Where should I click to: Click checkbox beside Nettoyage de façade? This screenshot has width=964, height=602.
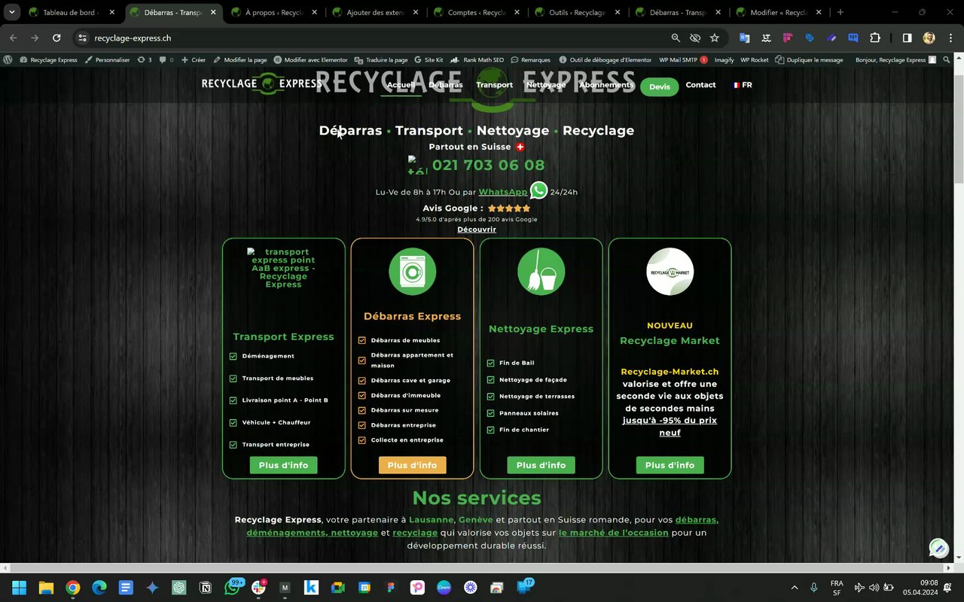pos(490,380)
